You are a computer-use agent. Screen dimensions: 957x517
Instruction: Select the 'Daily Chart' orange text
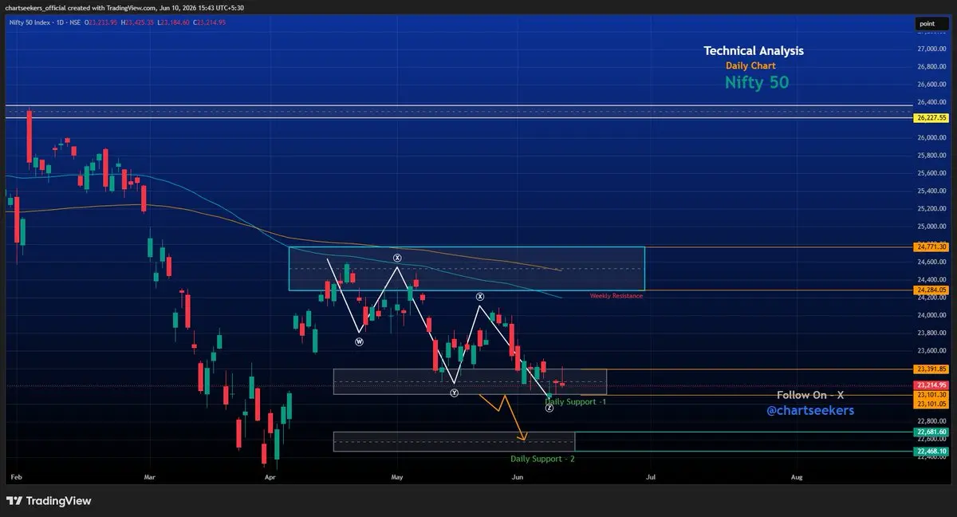tap(750, 65)
